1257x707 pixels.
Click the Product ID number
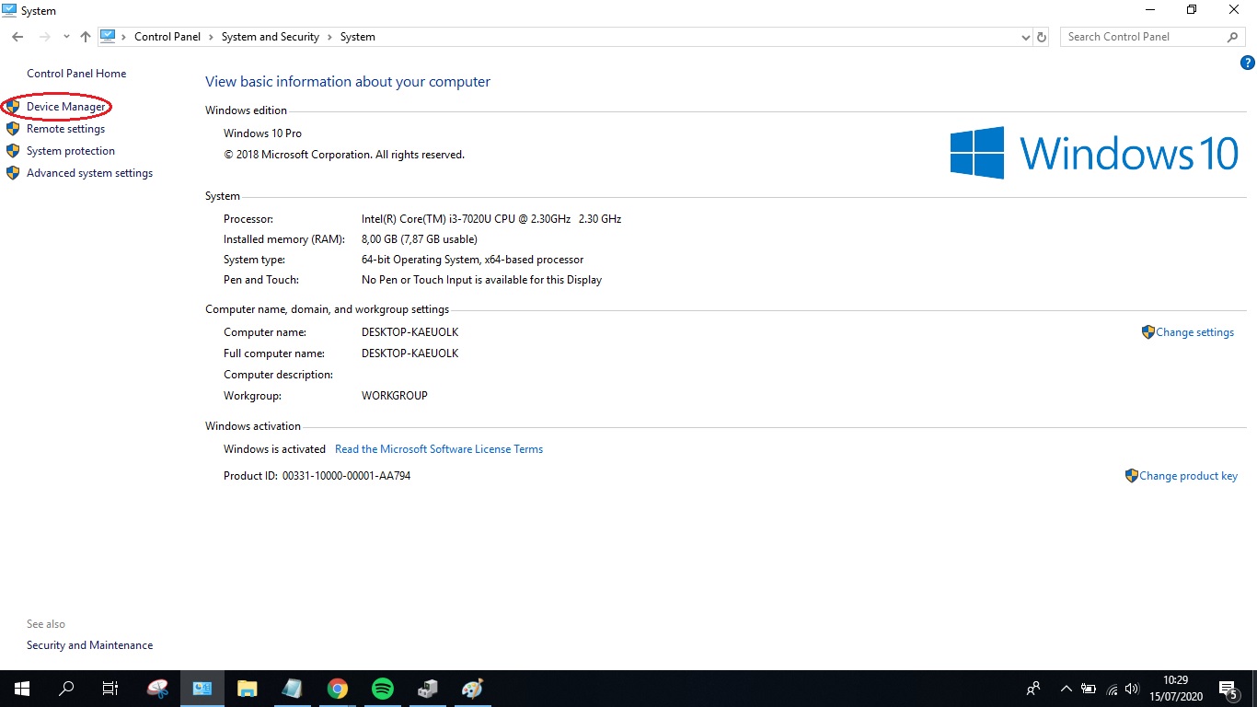(x=346, y=476)
